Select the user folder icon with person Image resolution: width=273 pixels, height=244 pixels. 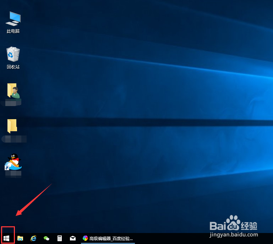(13, 90)
